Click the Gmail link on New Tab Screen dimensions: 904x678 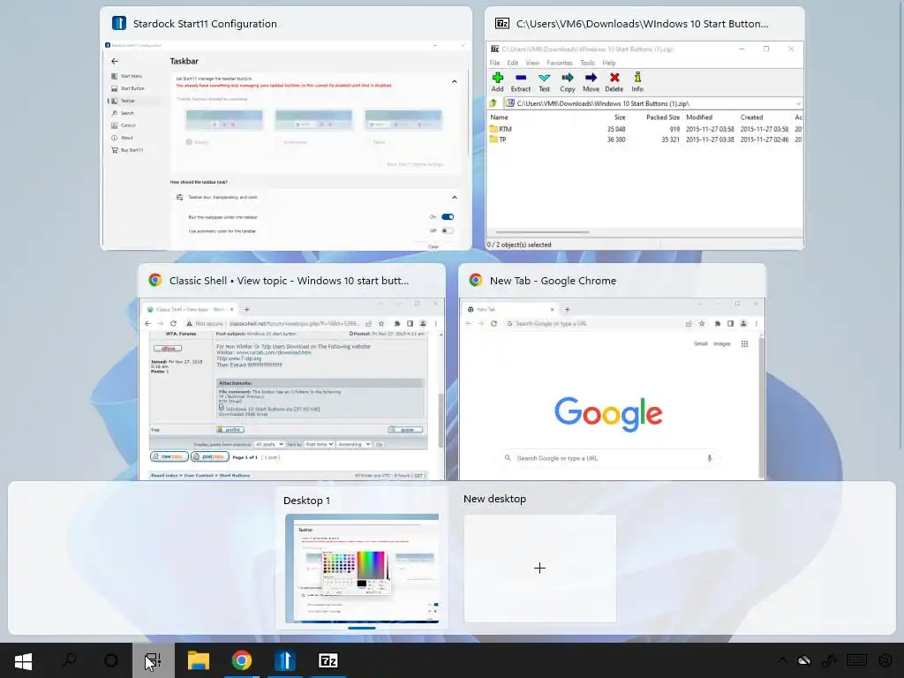click(x=700, y=343)
